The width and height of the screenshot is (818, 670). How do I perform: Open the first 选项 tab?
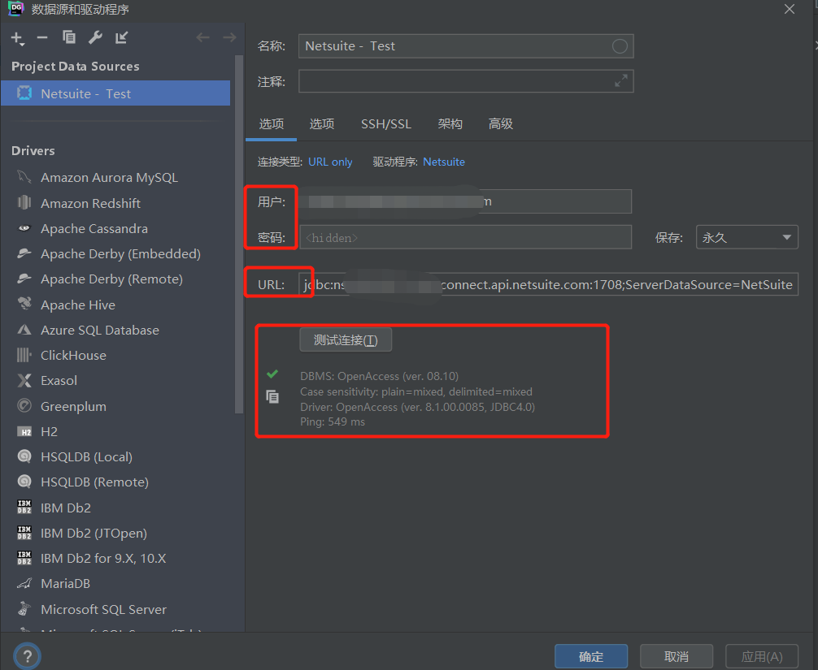pos(272,124)
